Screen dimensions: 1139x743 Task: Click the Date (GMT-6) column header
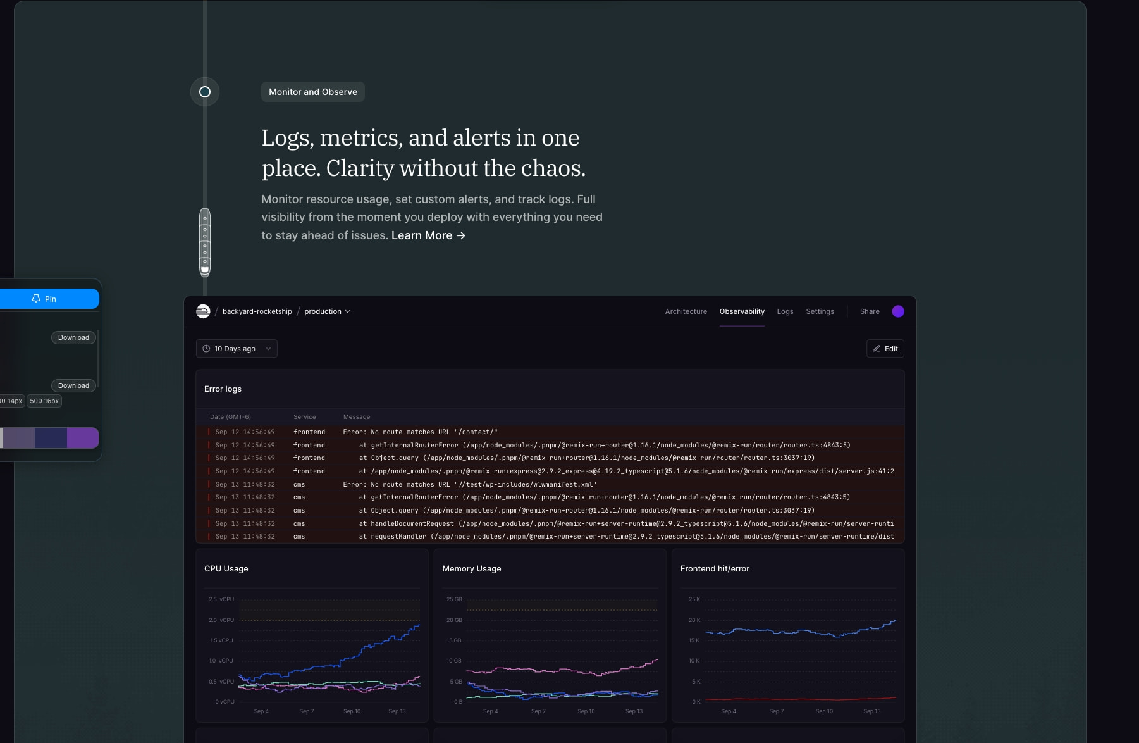point(230,417)
